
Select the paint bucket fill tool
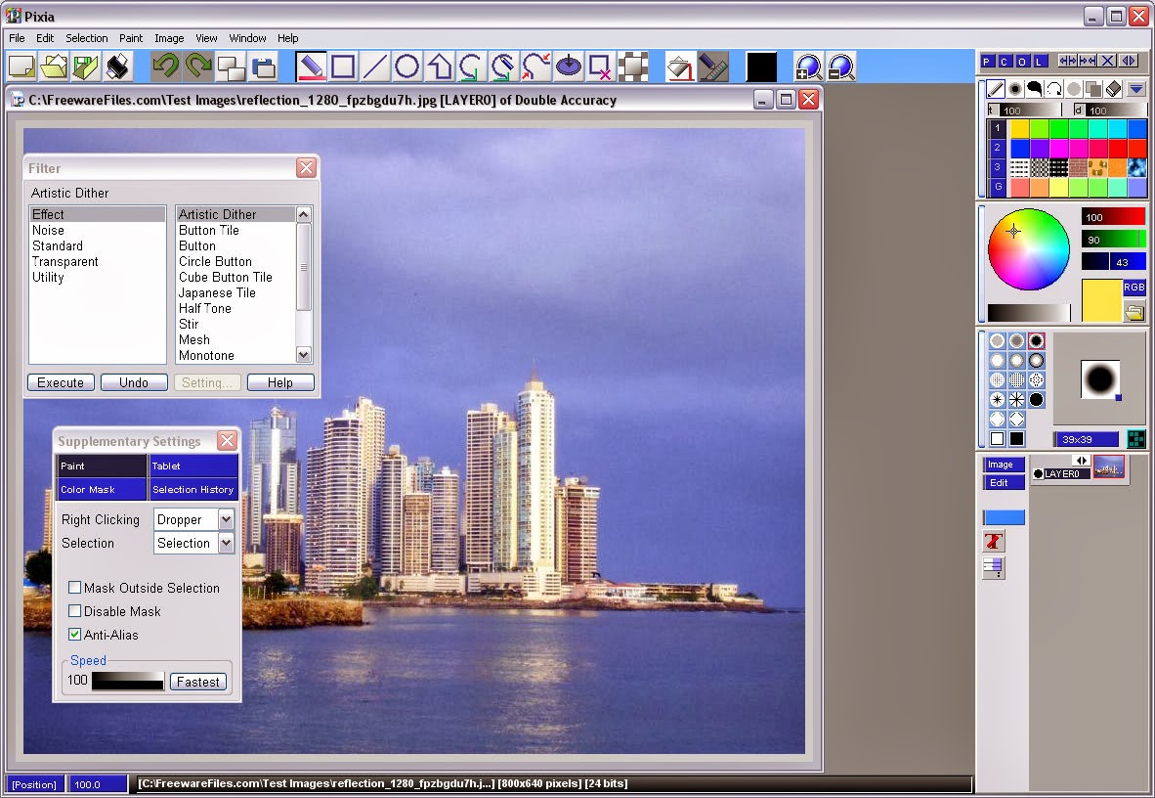coord(681,67)
